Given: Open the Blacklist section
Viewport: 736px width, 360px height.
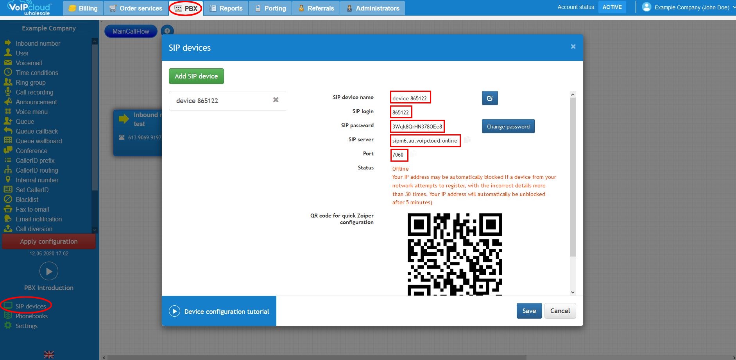Looking at the screenshot, I should pyautogui.click(x=27, y=200).
